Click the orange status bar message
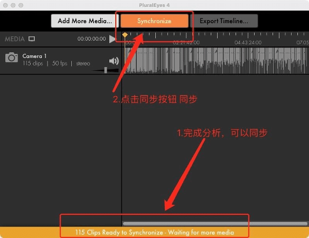309x238 pixels. 154,232
